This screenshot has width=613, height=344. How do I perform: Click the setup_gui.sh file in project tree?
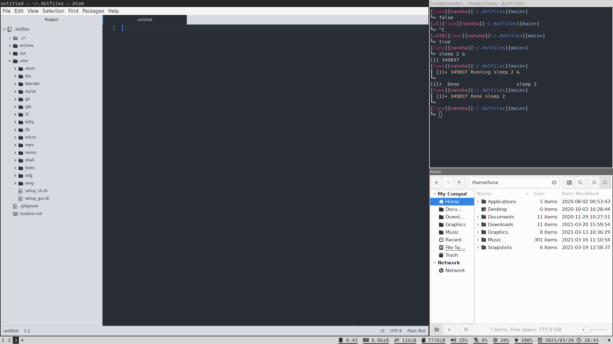coord(37,198)
